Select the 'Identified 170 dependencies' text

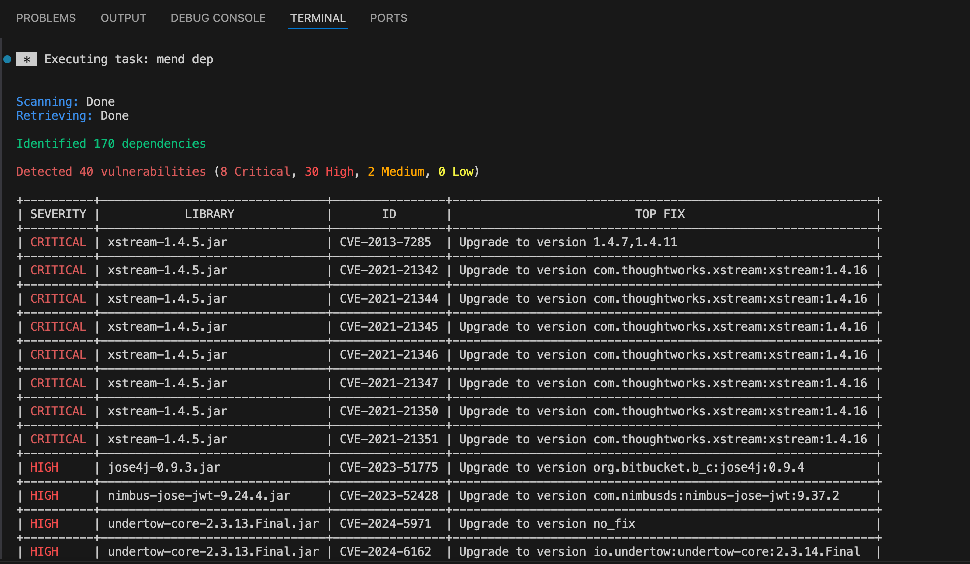pyautogui.click(x=111, y=143)
